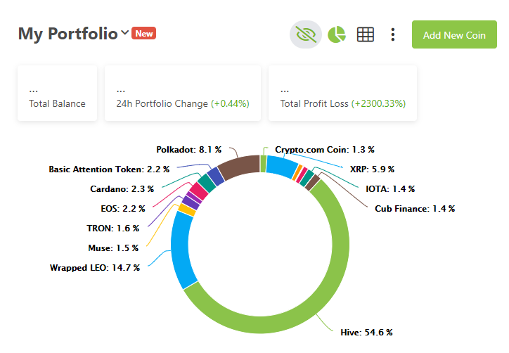This screenshot has width=509, height=353.
Task: Open the three-dot more options menu
Action: 393,34
